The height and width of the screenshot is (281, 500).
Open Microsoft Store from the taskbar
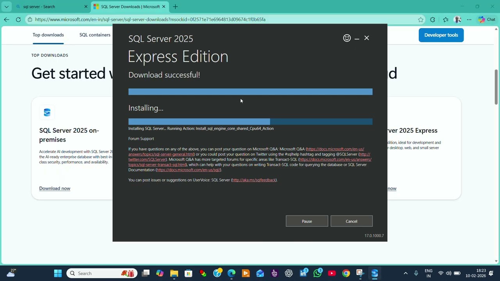pos(188,273)
